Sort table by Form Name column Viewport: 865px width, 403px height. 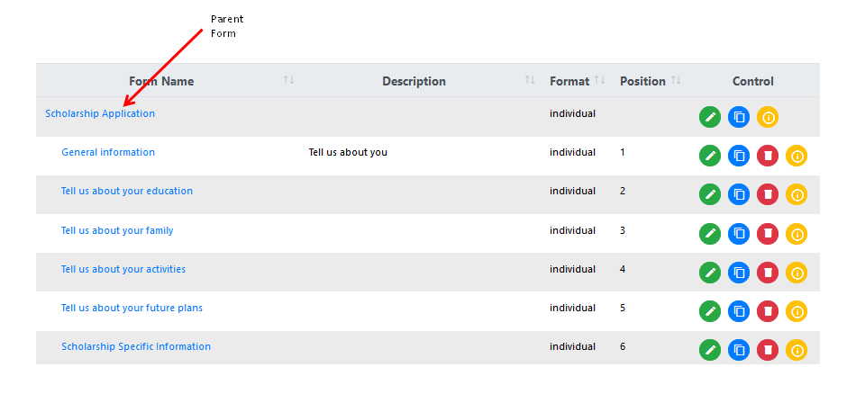point(288,80)
